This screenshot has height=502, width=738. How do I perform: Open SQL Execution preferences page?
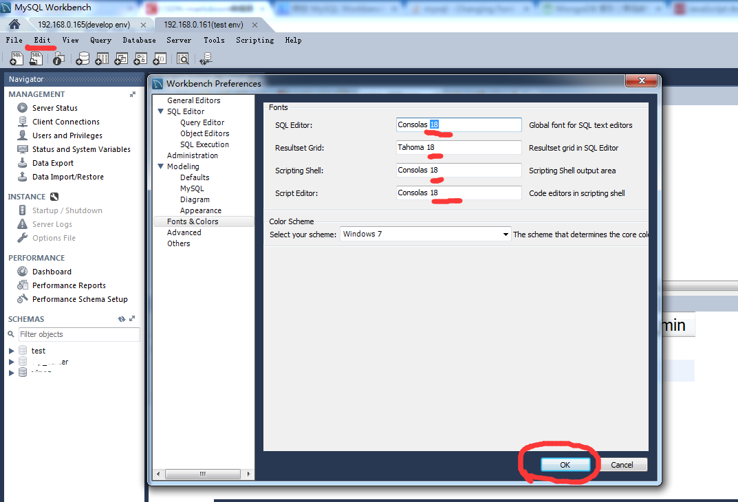point(204,144)
